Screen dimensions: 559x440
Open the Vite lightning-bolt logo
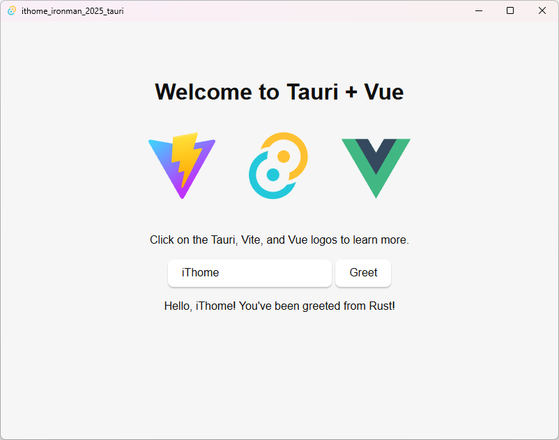(x=182, y=166)
